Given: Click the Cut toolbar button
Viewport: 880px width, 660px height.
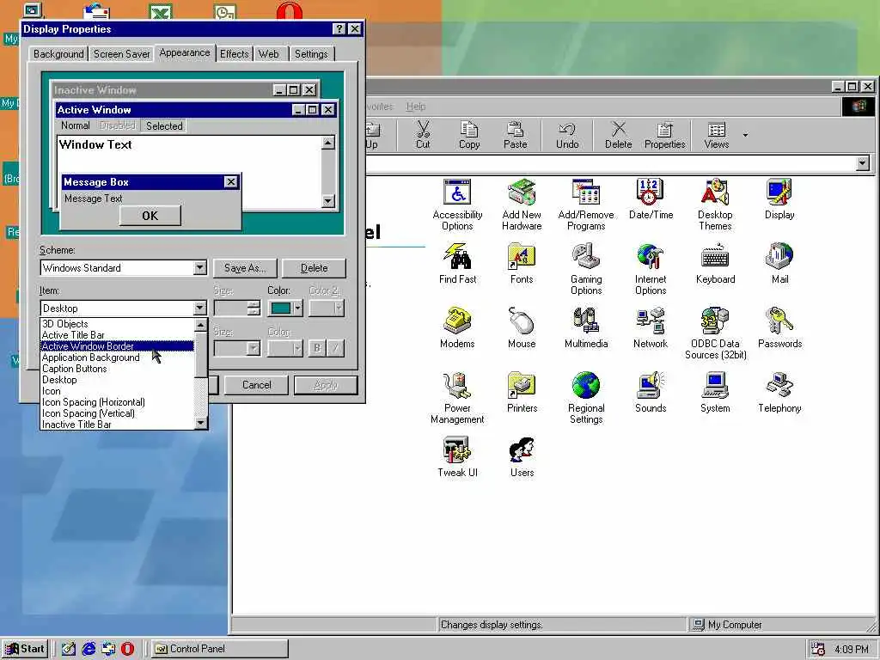Looking at the screenshot, I should 423,135.
